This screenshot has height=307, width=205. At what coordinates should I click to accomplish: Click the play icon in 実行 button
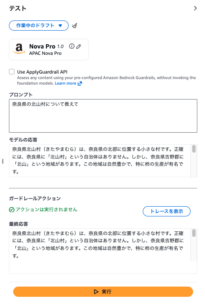click(x=96, y=292)
